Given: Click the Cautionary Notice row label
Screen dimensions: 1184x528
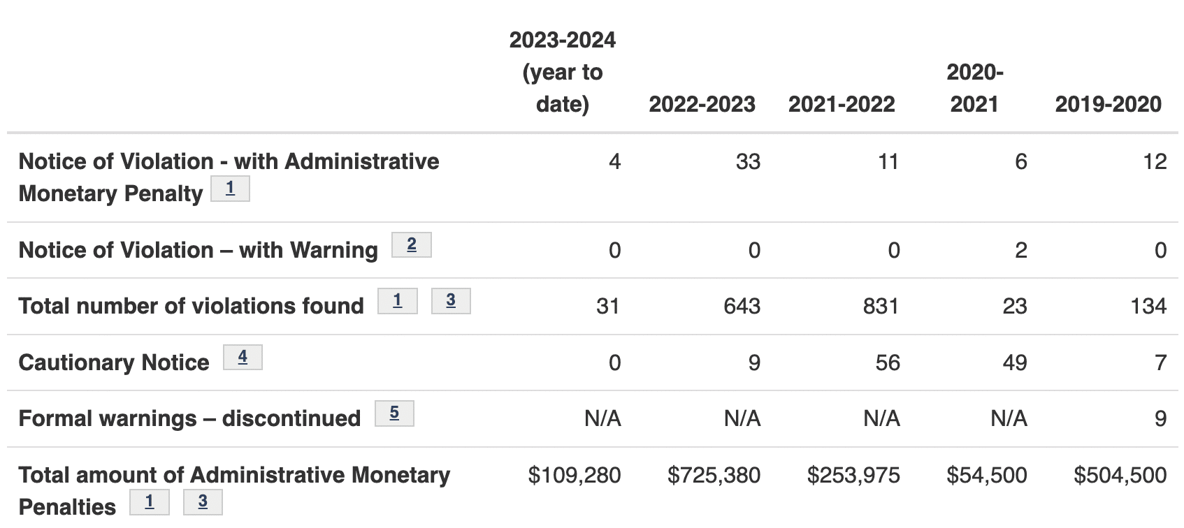Looking at the screenshot, I should pyautogui.click(x=114, y=362).
